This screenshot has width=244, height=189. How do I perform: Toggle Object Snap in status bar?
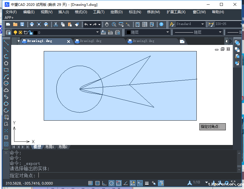(x=119, y=183)
